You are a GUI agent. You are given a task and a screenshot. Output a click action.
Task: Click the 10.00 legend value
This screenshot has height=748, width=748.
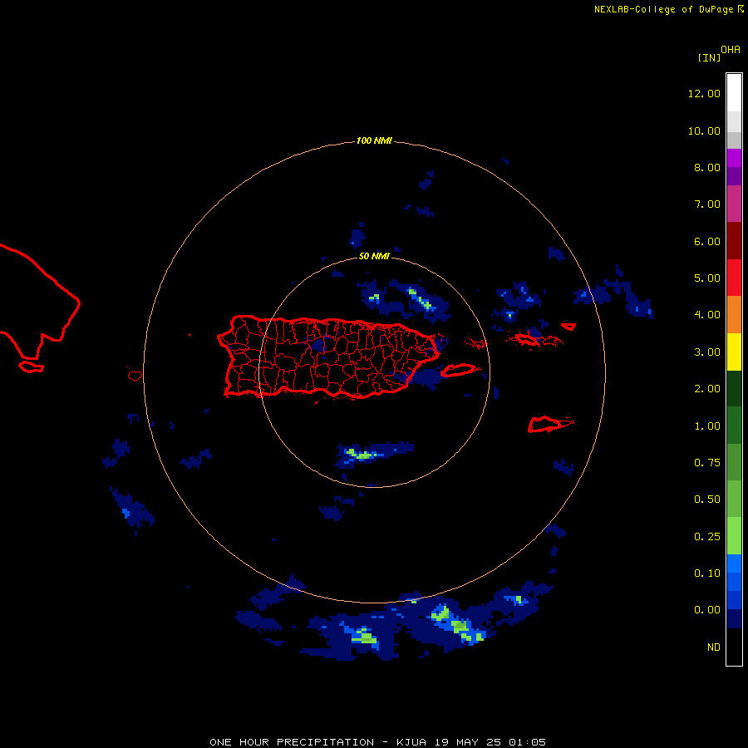point(704,130)
